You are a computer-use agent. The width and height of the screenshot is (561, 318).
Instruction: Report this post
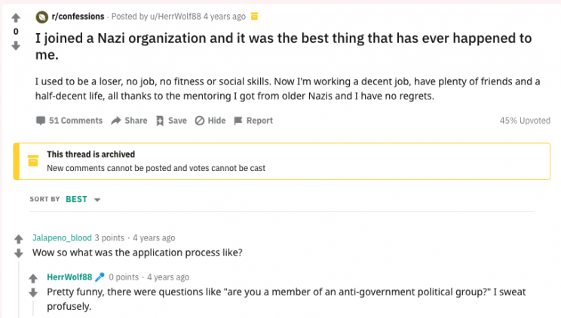(x=253, y=121)
